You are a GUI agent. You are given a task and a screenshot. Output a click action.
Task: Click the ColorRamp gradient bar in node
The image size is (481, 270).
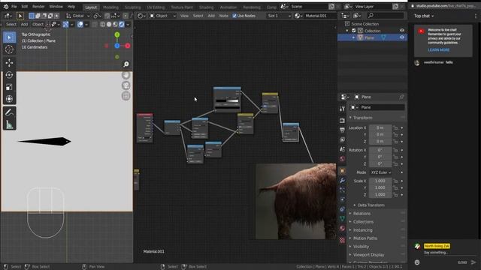coord(227,100)
